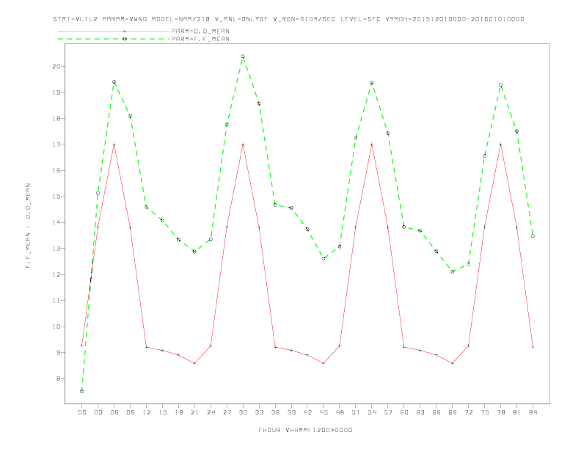
Task: Click y-axis tick label 18
Action: (x=56, y=119)
